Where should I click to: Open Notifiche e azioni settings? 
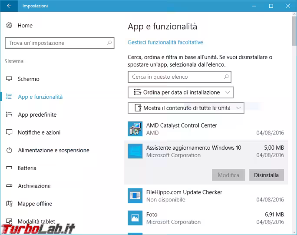[x=39, y=132]
